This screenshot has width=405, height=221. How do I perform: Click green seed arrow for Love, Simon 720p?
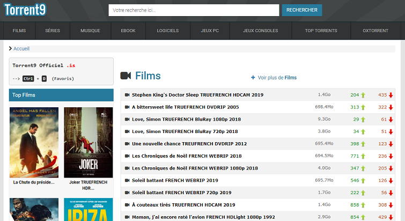tap(363, 131)
